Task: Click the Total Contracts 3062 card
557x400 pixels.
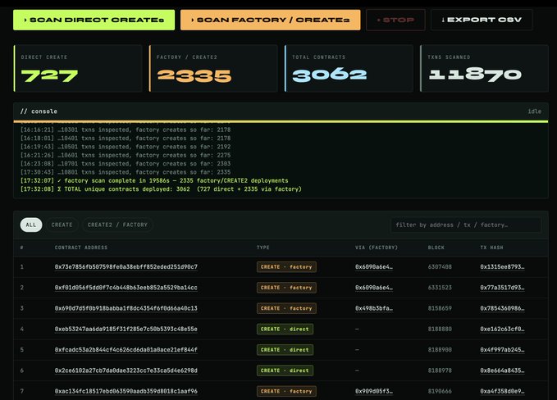Action: [x=349, y=69]
